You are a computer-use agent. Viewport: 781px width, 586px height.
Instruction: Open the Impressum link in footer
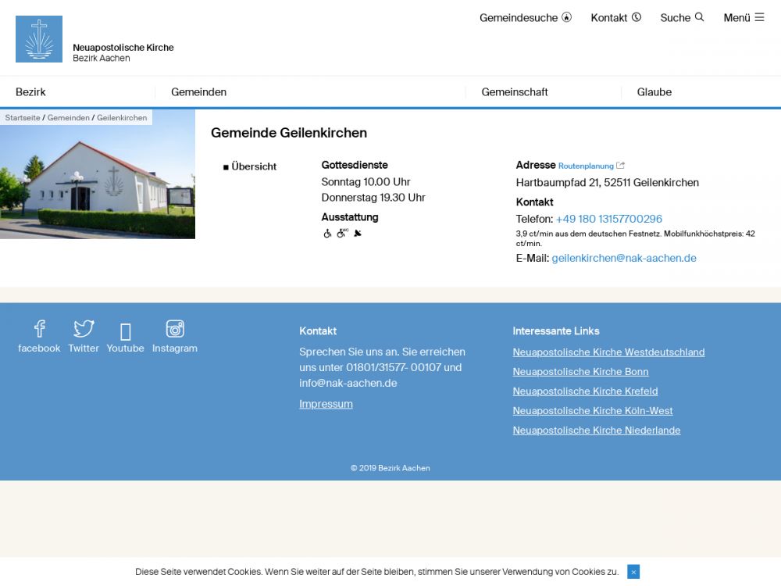(x=326, y=404)
